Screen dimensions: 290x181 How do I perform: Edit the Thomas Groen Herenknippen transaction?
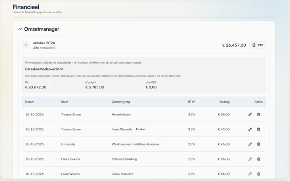click(x=250, y=115)
